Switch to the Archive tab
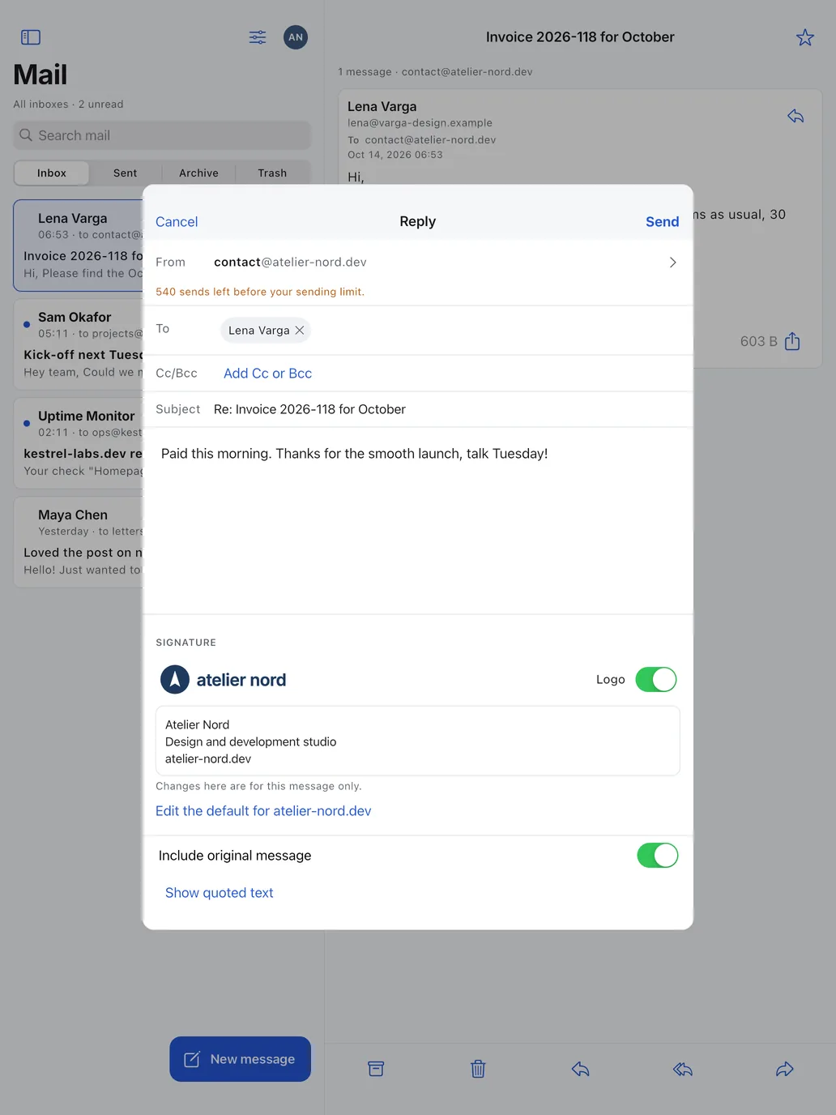The image size is (836, 1115). (x=198, y=173)
